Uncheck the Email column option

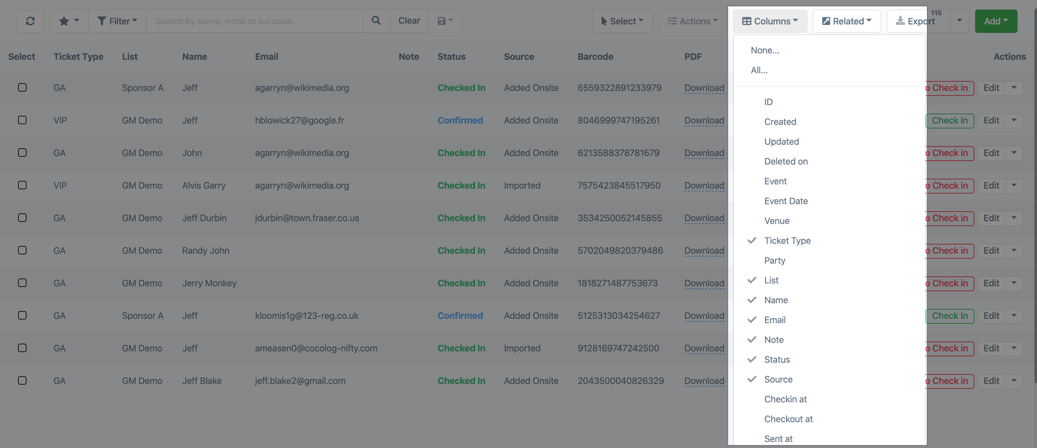point(830,320)
